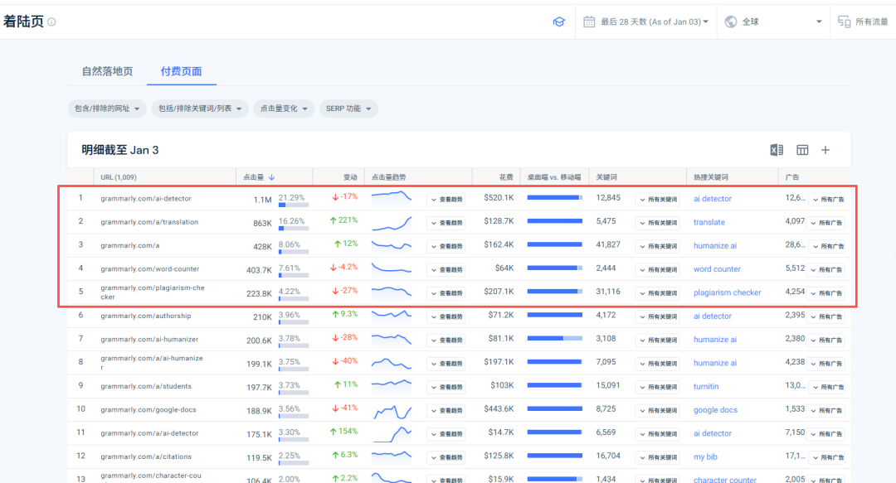Expand 查看趋势 for grammarly.com/a/translation
896x483 pixels.
point(446,223)
